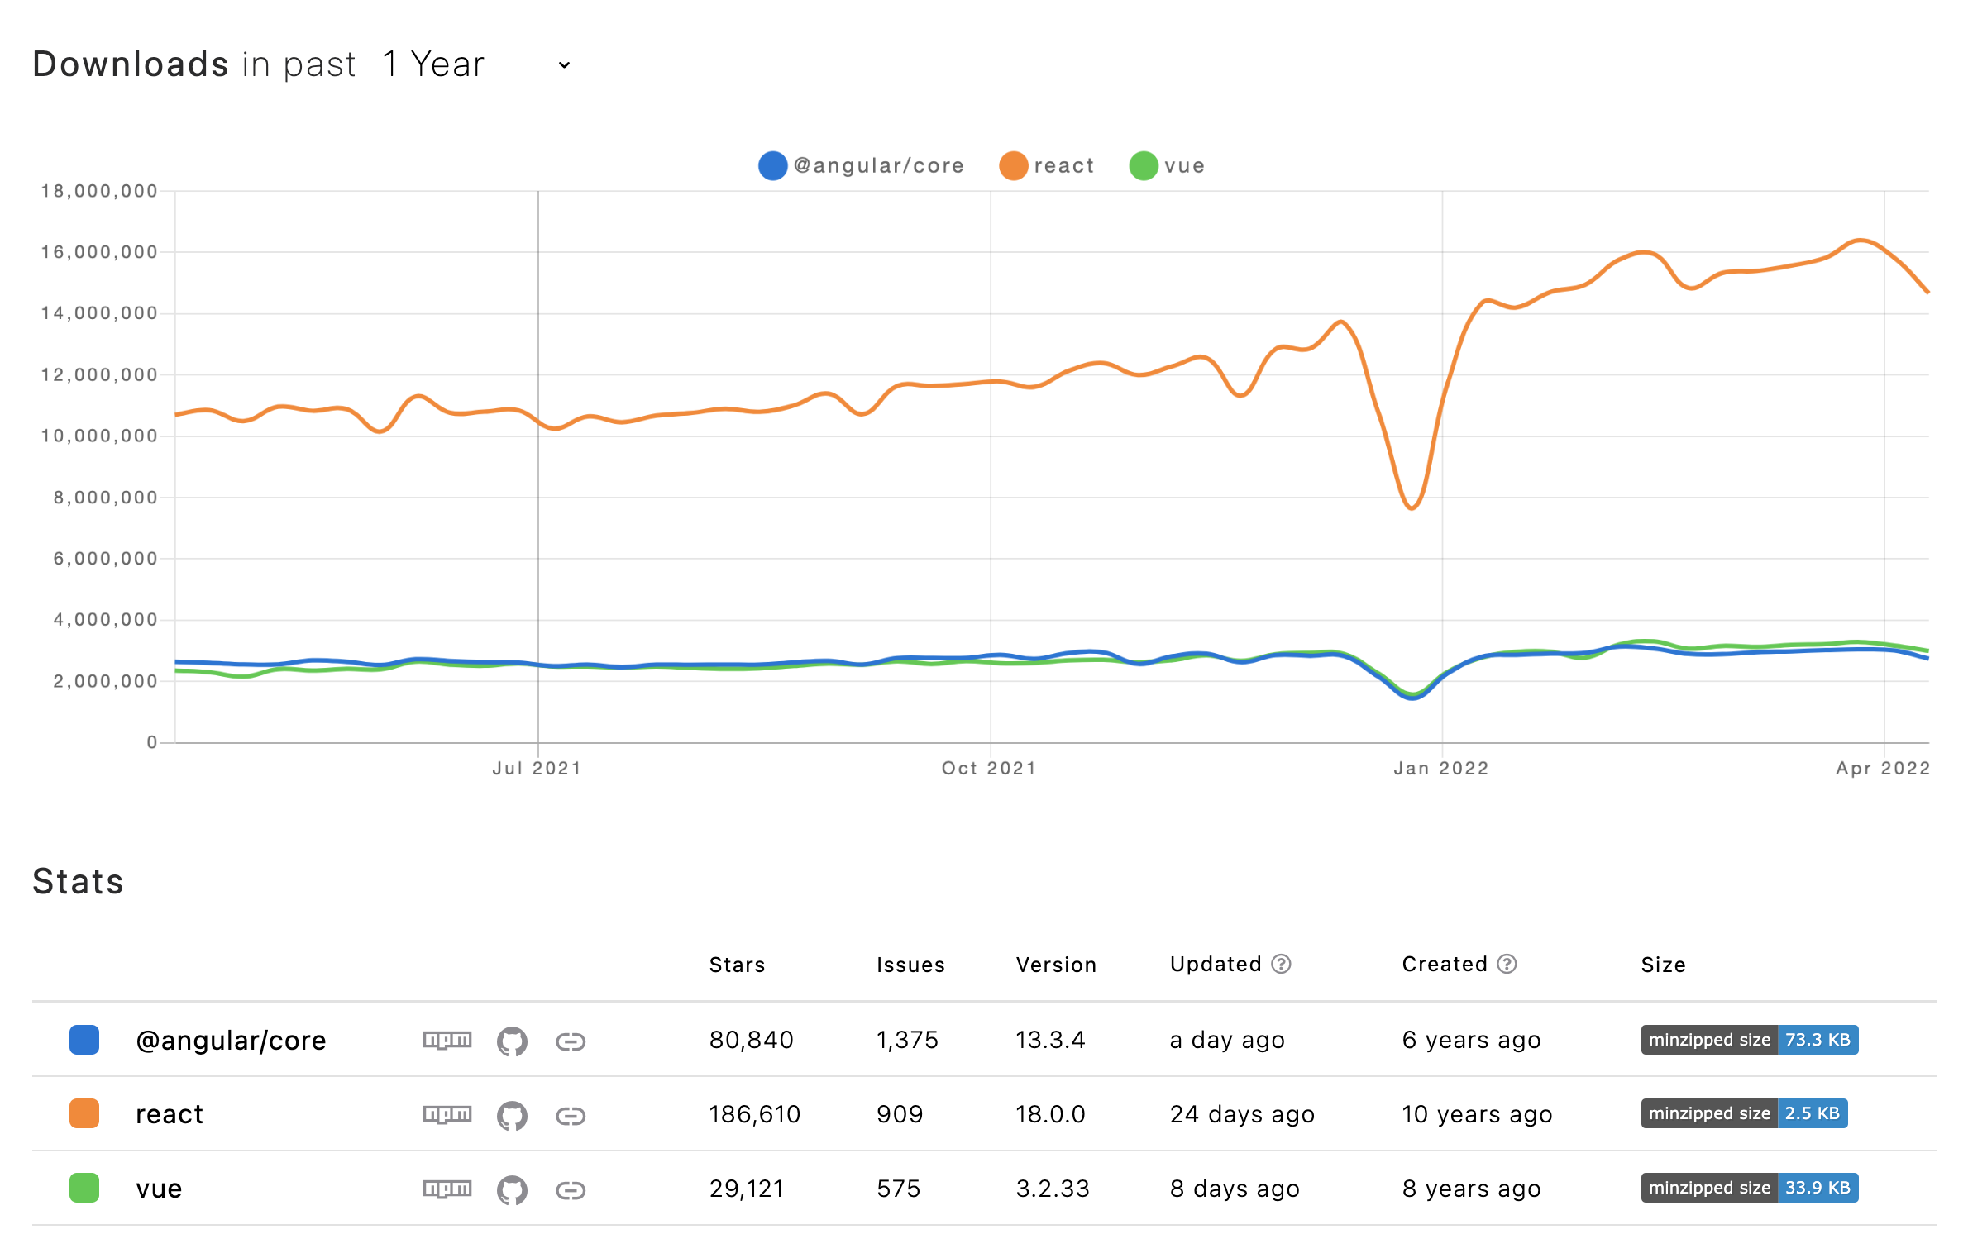Click the '10 years ago' created value

tap(1477, 1114)
